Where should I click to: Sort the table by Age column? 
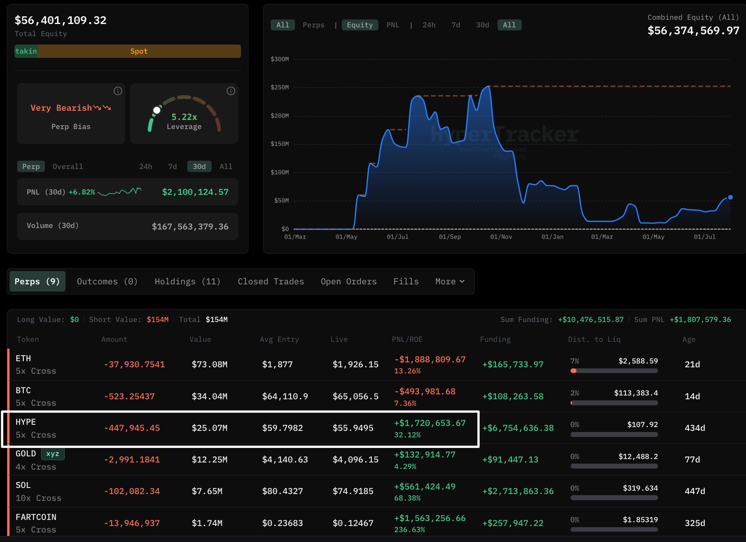689,340
